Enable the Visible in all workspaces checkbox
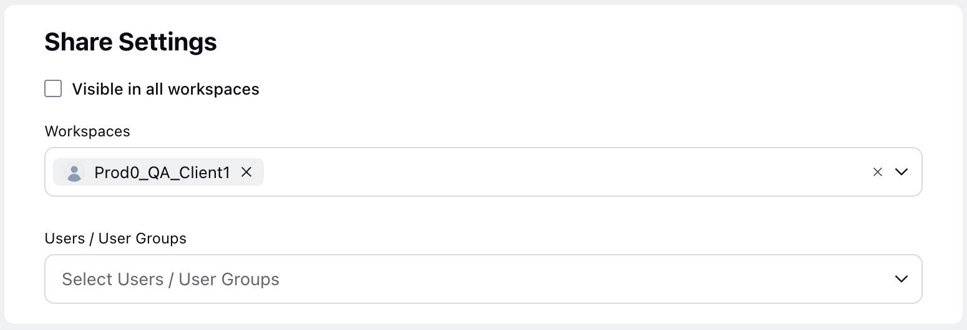The width and height of the screenshot is (967, 330). [53, 88]
